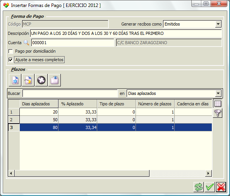Click the Código field with MCP
The image size is (230, 196).
(65, 24)
